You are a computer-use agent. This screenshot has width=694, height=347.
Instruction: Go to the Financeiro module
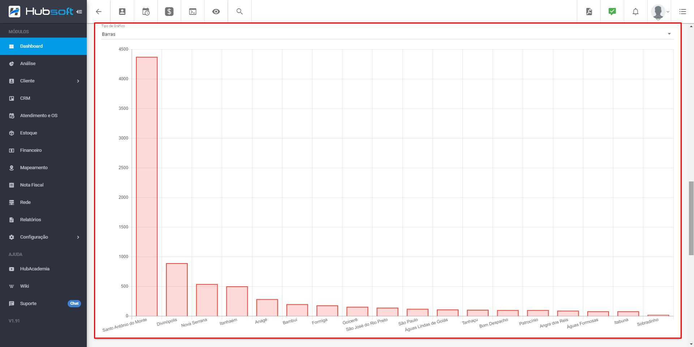tap(31, 150)
